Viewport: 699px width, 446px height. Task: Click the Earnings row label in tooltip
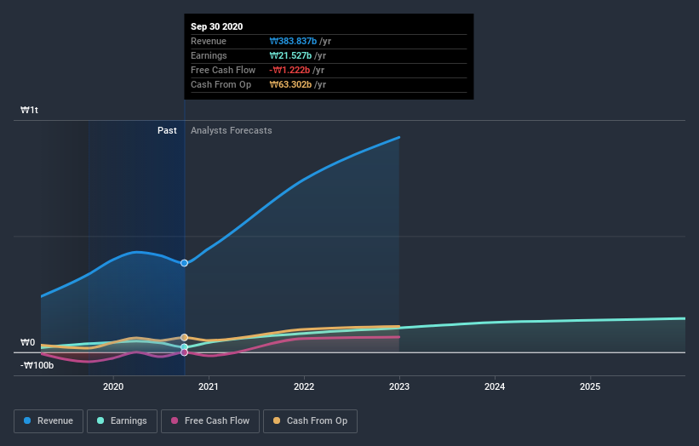(209, 55)
